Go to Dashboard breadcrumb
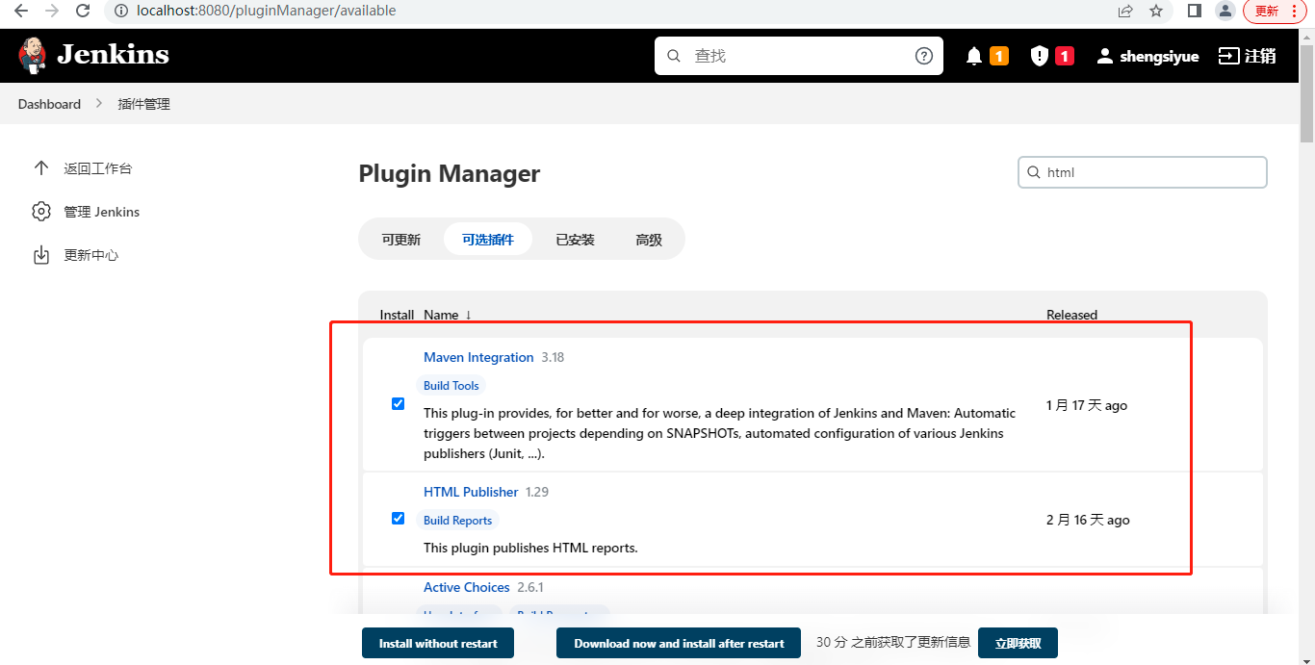Screen dimensions: 1315x665 (49, 104)
